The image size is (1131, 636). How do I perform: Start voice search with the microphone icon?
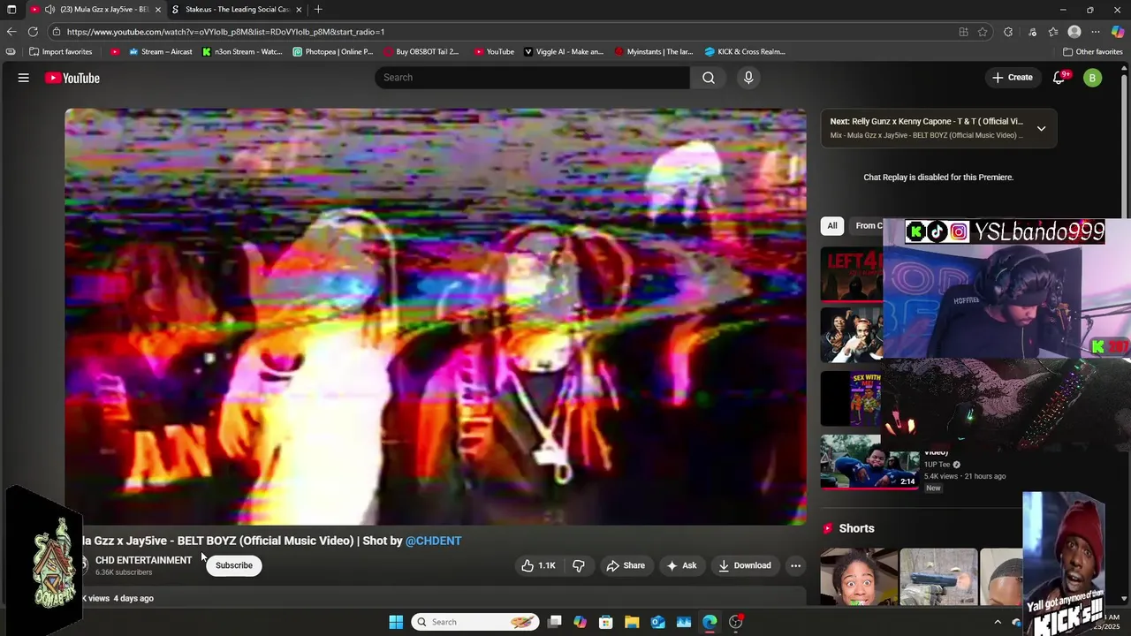pos(748,78)
